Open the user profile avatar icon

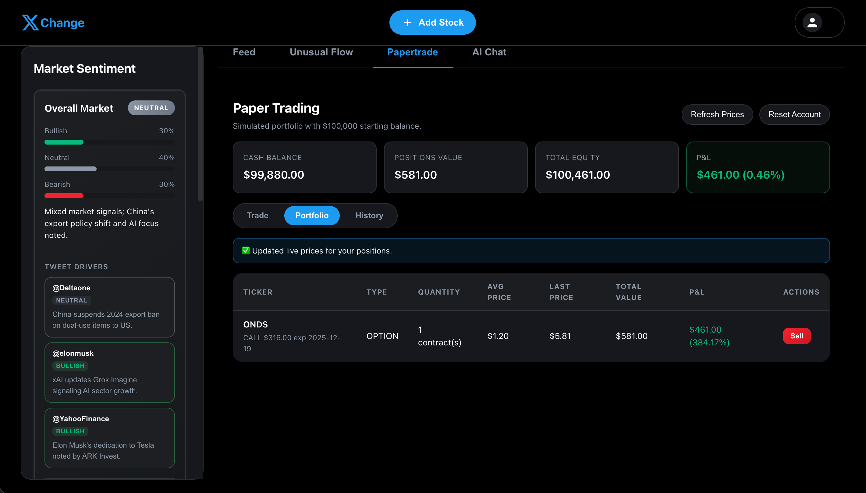(x=812, y=23)
